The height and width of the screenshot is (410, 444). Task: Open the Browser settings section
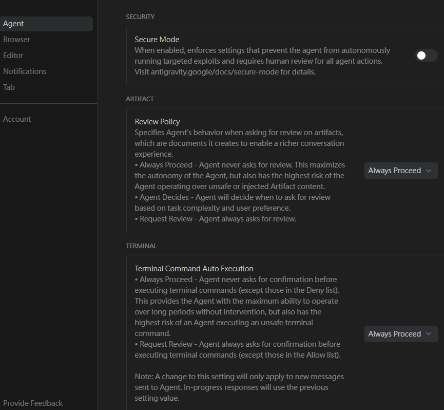16,39
